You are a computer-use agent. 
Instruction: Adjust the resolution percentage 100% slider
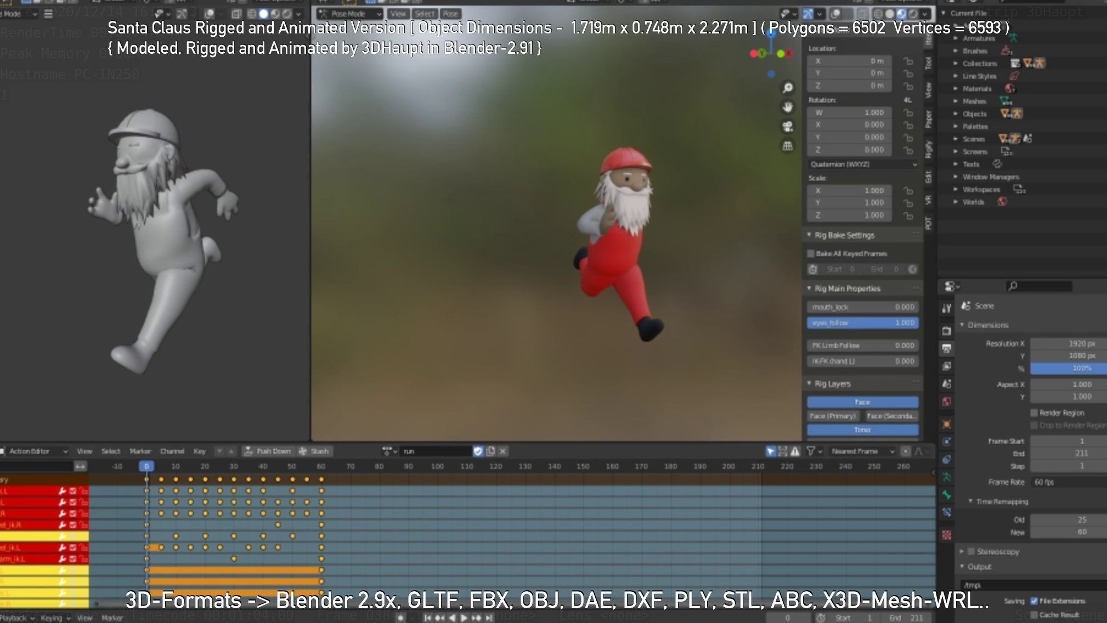1068,368
